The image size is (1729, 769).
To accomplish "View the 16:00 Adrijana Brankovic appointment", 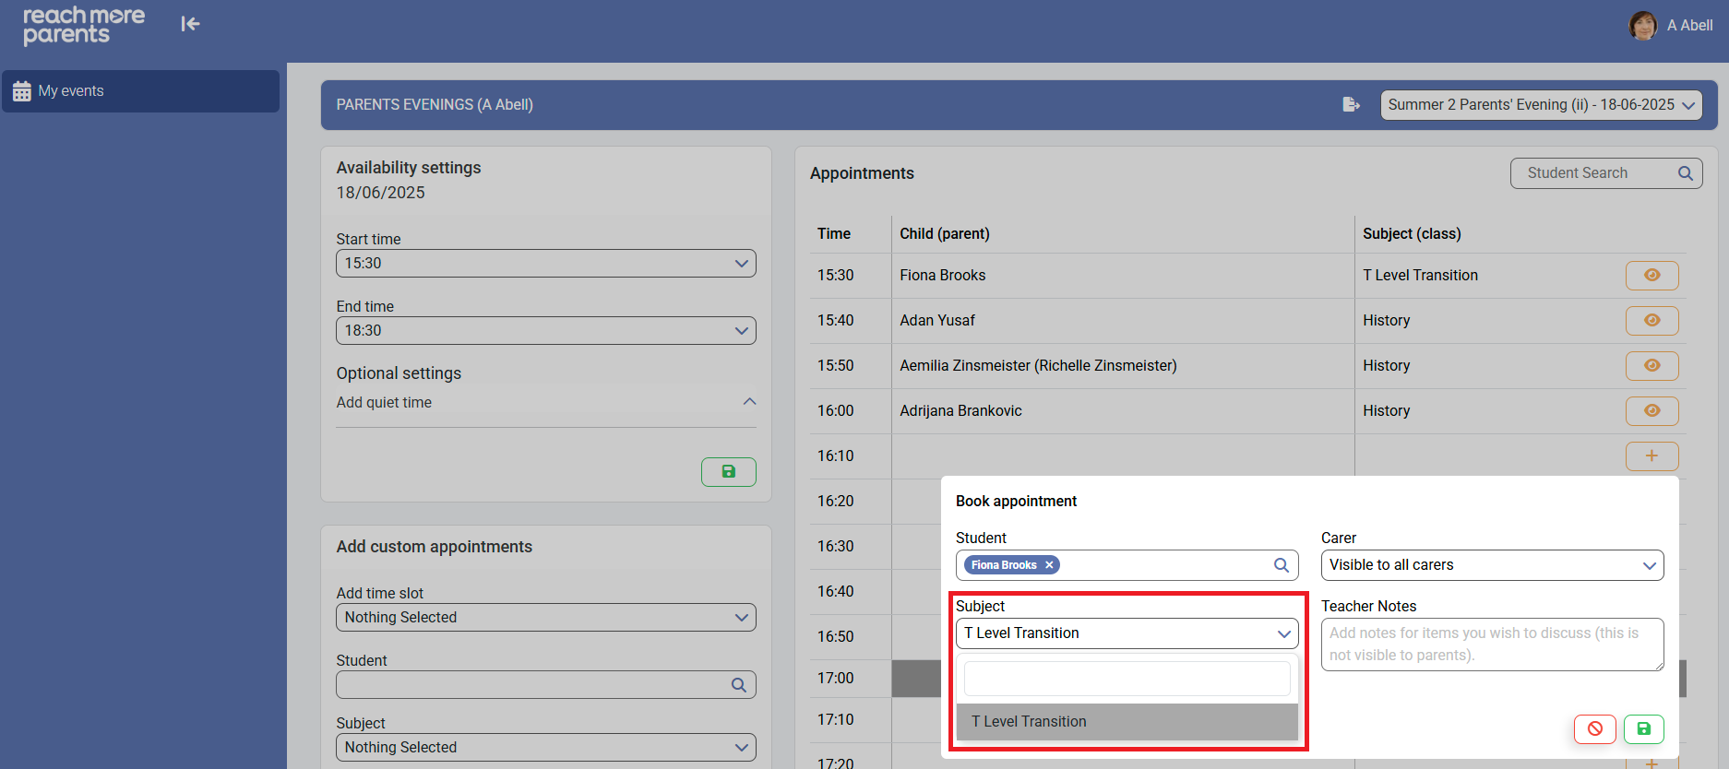I will pyautogui.click(x=1651, y=411).
